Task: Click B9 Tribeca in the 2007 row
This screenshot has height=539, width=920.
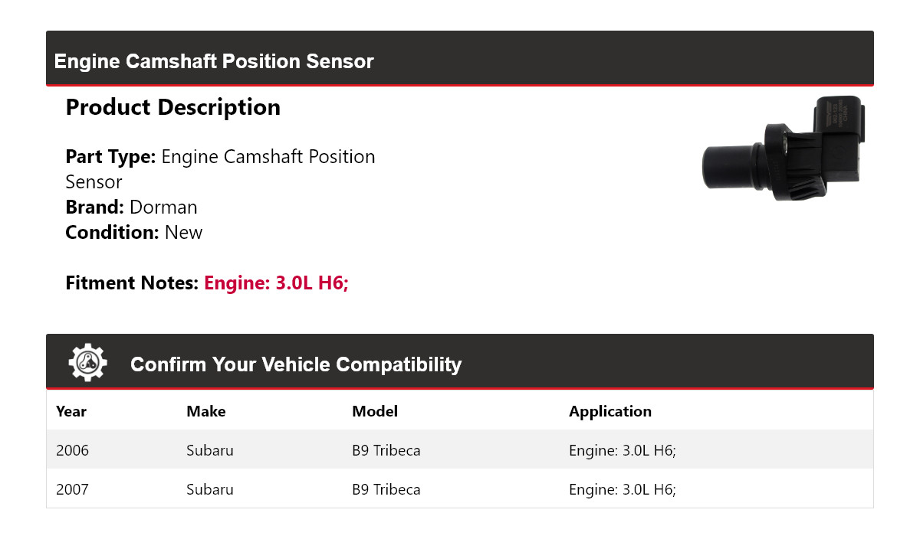Action: tap(386, 489)
